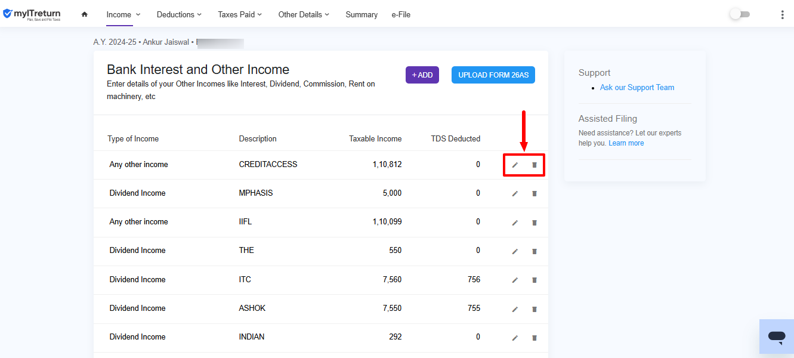794x358 pixels.
Task: Edit the THE dividend entry
Action: coord(515,251)
